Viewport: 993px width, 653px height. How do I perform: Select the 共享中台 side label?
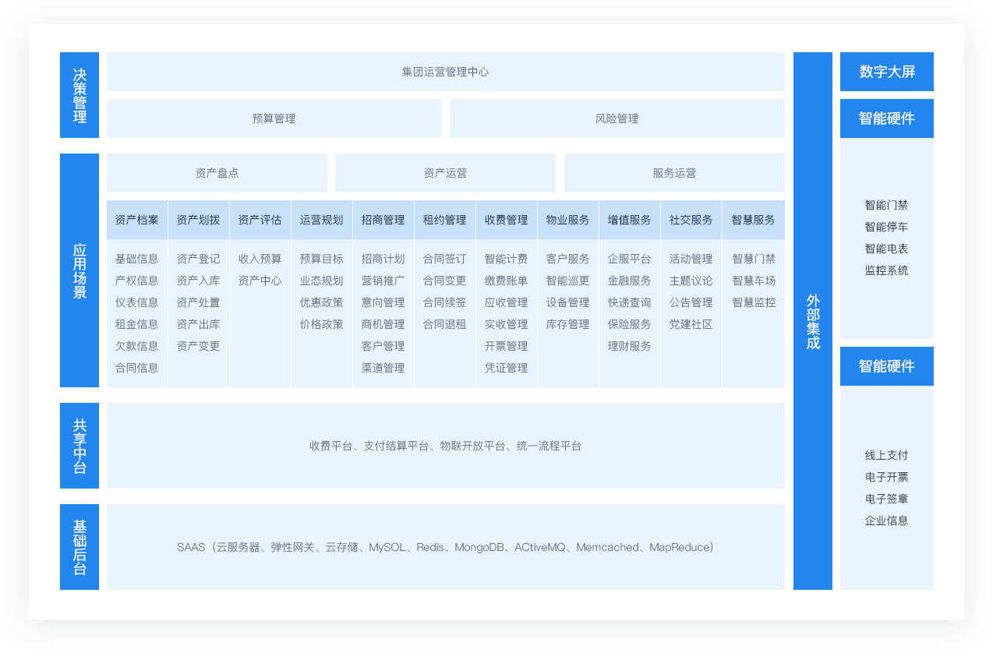click(x=80, y=446)
